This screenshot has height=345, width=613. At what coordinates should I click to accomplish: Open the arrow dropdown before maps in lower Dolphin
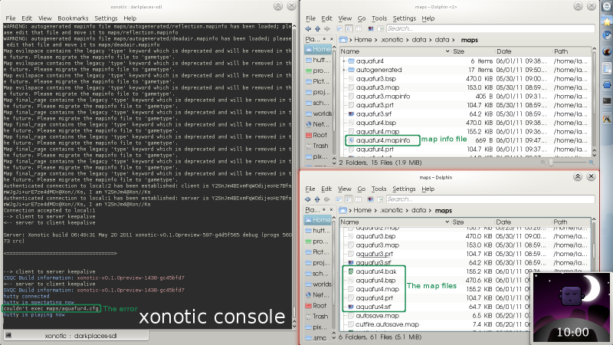tap(431, 210)
